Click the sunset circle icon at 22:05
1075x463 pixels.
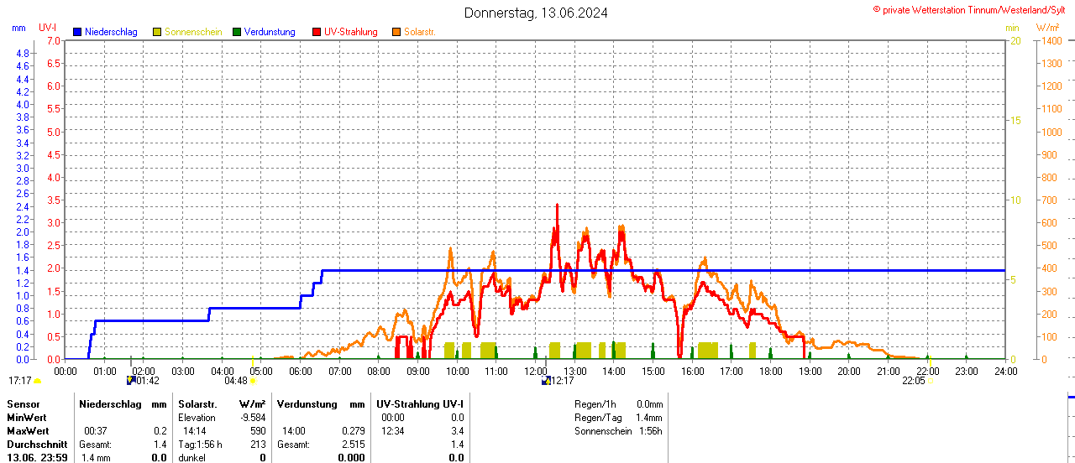(931, 381)
